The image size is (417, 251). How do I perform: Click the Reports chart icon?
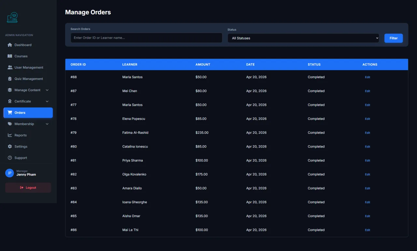pyautogui.click(x=10, y=135)
